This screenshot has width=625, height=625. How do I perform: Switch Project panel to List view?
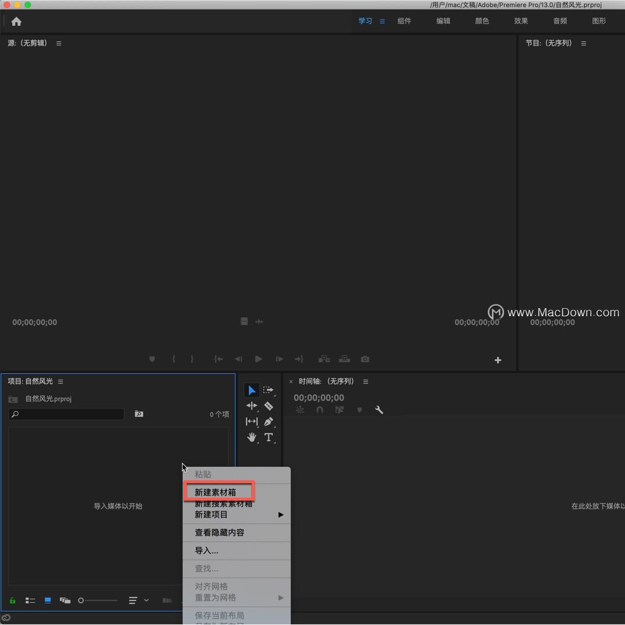point(30,600)
